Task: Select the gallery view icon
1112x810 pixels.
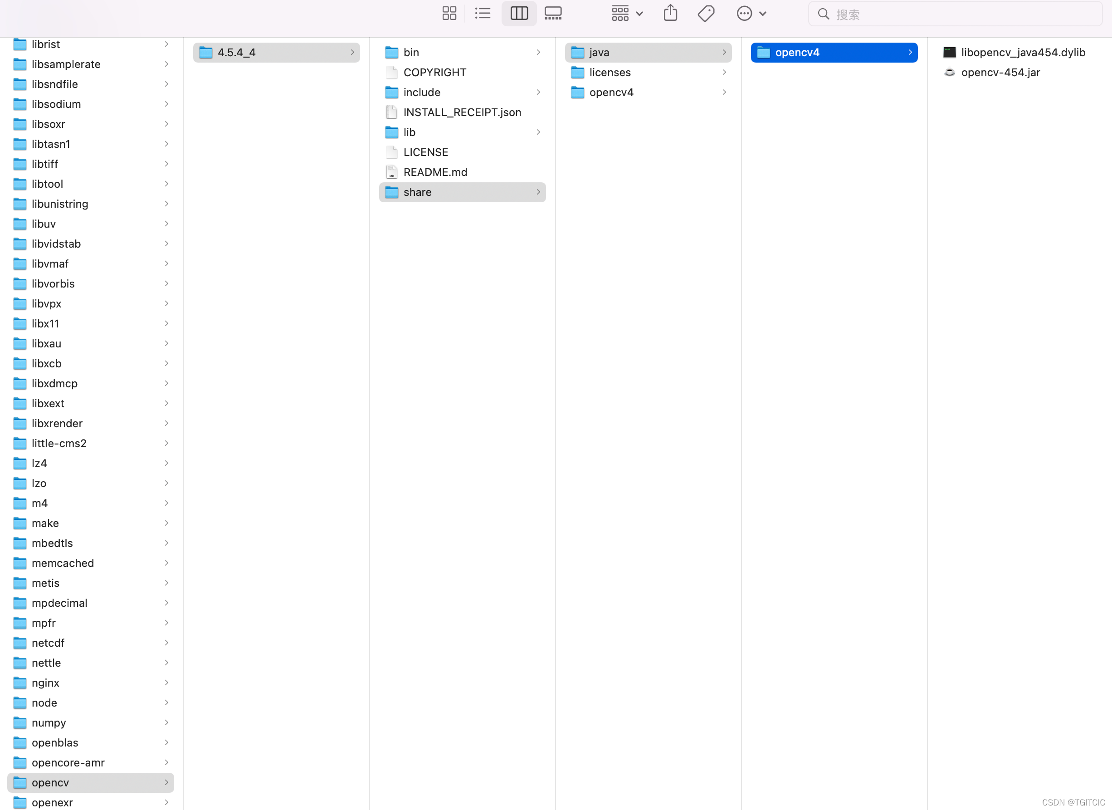Action: pos(553,13)
